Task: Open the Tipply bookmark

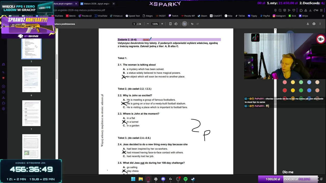Action: (252, 16)
